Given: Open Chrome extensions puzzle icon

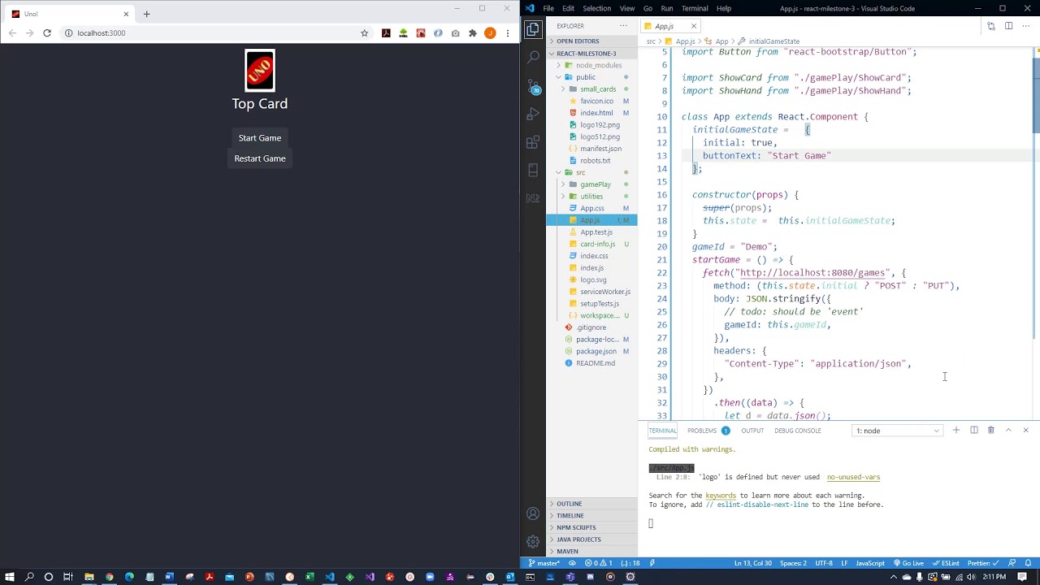Looking at the screenshot, I should pyautogui.click(x=473, y=33).
